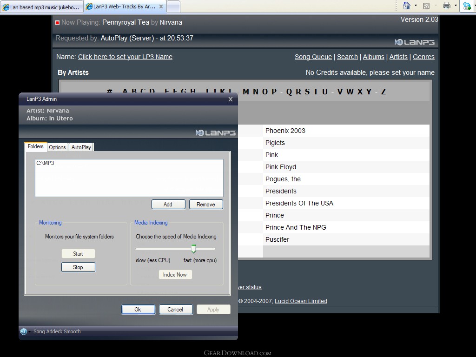Close the LanP3 Web browser tab
This screenshot has height=357, width=476.
(x=161, y=7)
